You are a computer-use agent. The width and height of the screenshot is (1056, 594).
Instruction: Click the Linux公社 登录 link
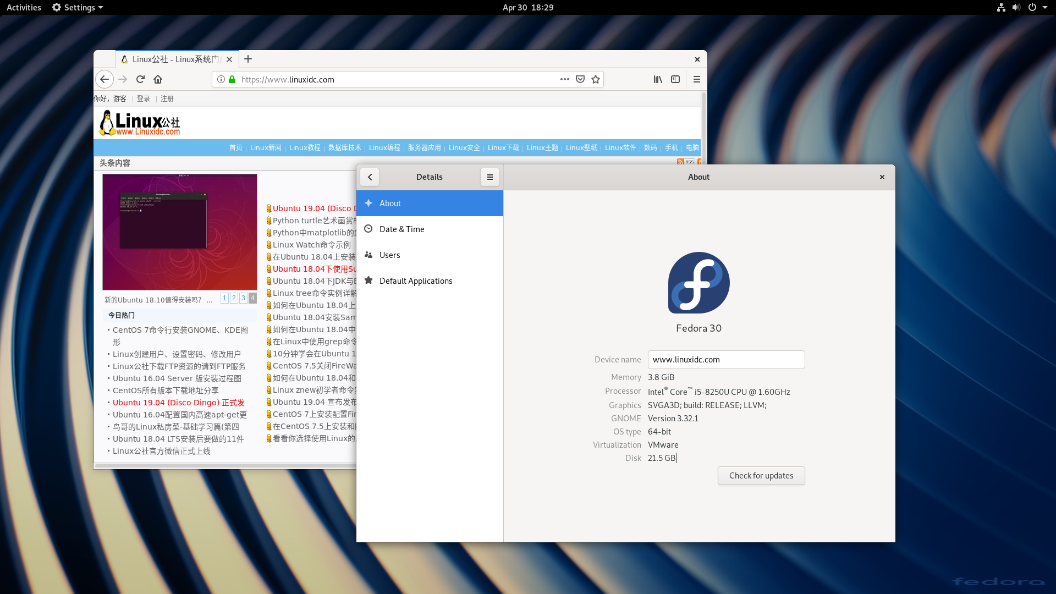tap(144, 98)
